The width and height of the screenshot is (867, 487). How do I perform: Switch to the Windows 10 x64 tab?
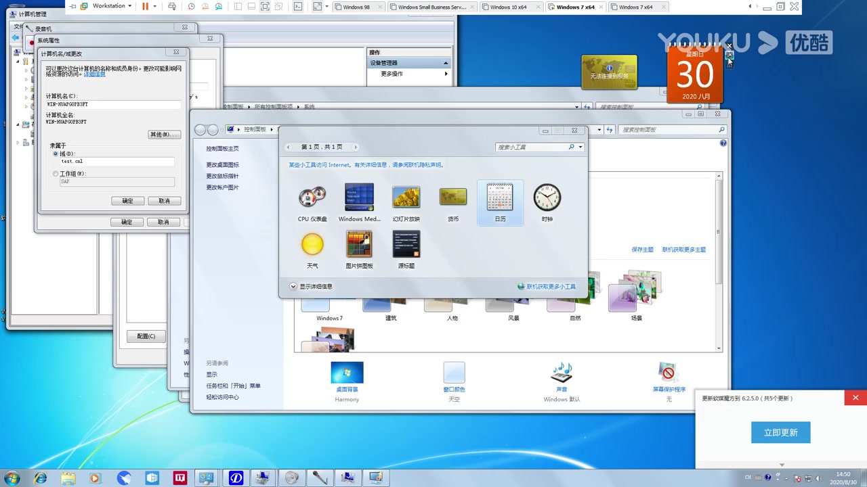click(x=509, y=7)
